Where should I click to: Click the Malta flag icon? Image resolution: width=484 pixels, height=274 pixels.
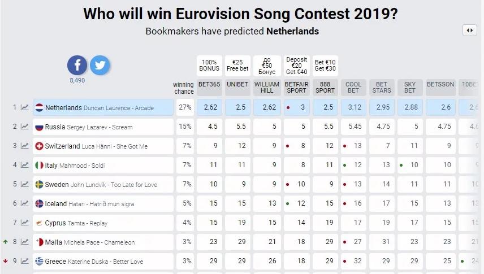(x=40, y=242)
